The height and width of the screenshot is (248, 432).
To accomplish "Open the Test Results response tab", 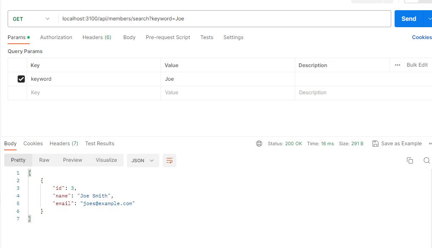I will [99, 144].
